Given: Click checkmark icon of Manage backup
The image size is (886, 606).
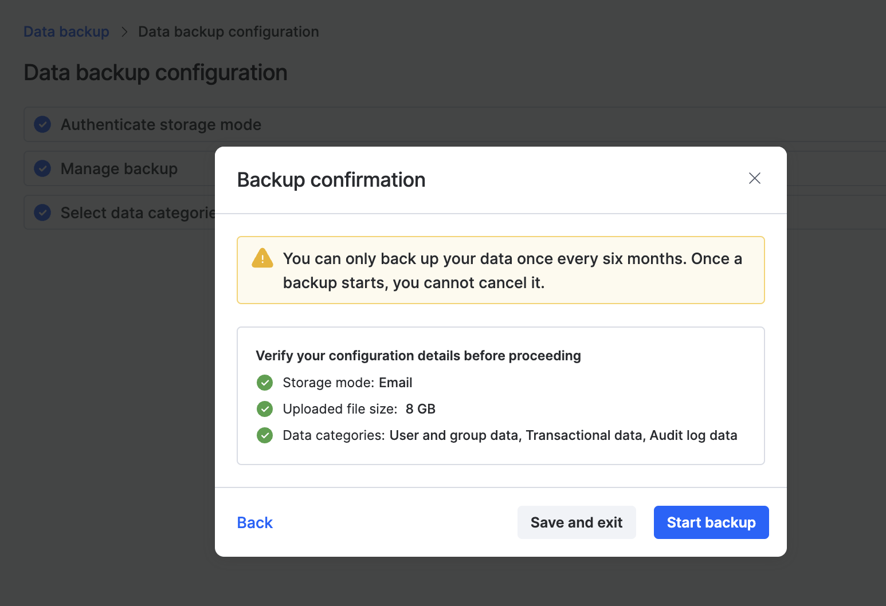Looking at the screenshot, I should [42, 168].
